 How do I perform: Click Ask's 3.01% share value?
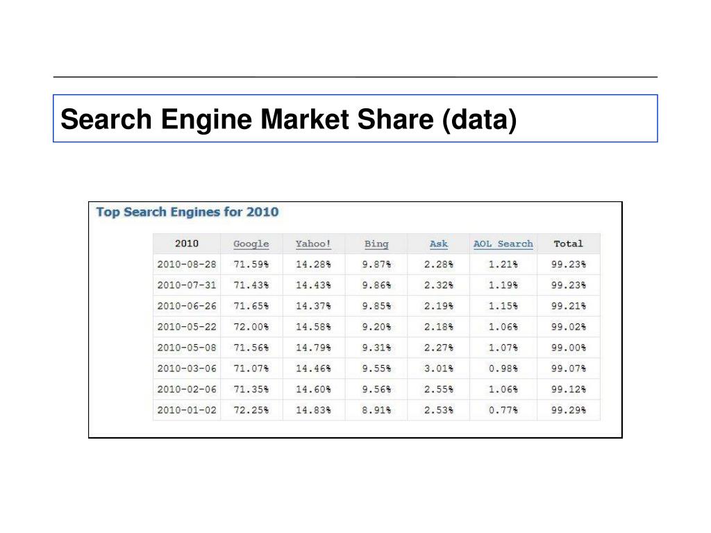click(x=439, y=369)
